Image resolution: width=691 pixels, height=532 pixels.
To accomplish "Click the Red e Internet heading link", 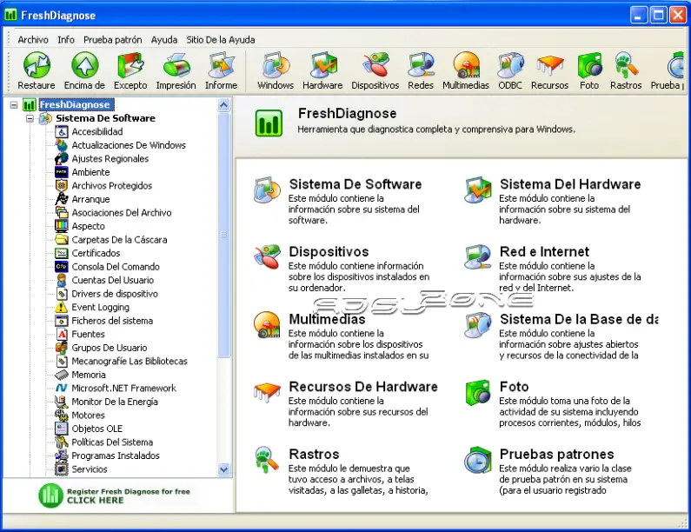I will 545,252.
